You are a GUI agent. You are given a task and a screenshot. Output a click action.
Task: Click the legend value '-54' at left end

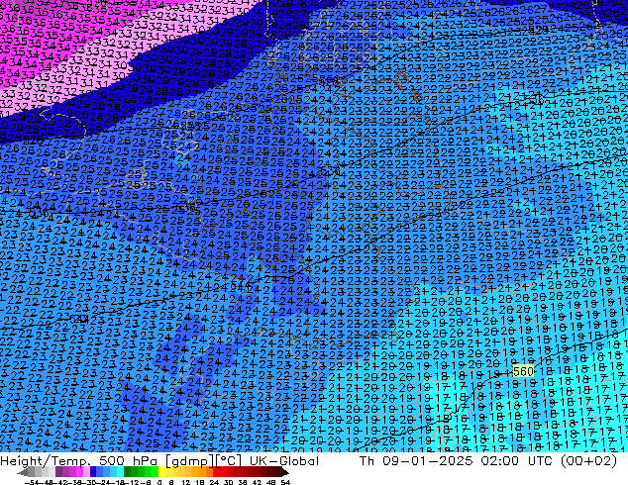32,482
